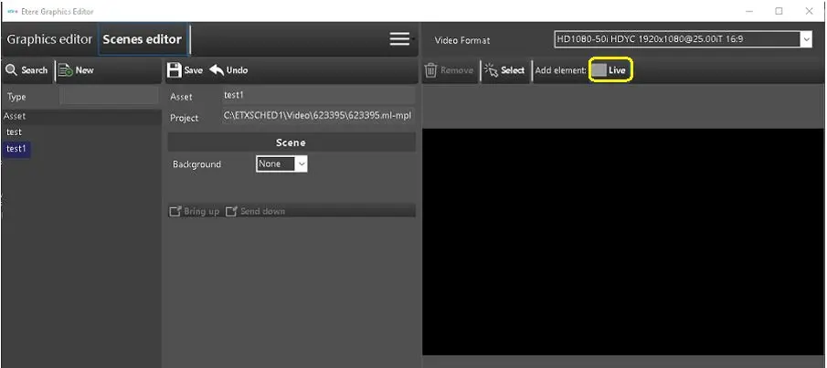Image resolution: width=827 pixels, height=368 pixels.
Task: Click the Type filter field
Action: tap(108, 97)
